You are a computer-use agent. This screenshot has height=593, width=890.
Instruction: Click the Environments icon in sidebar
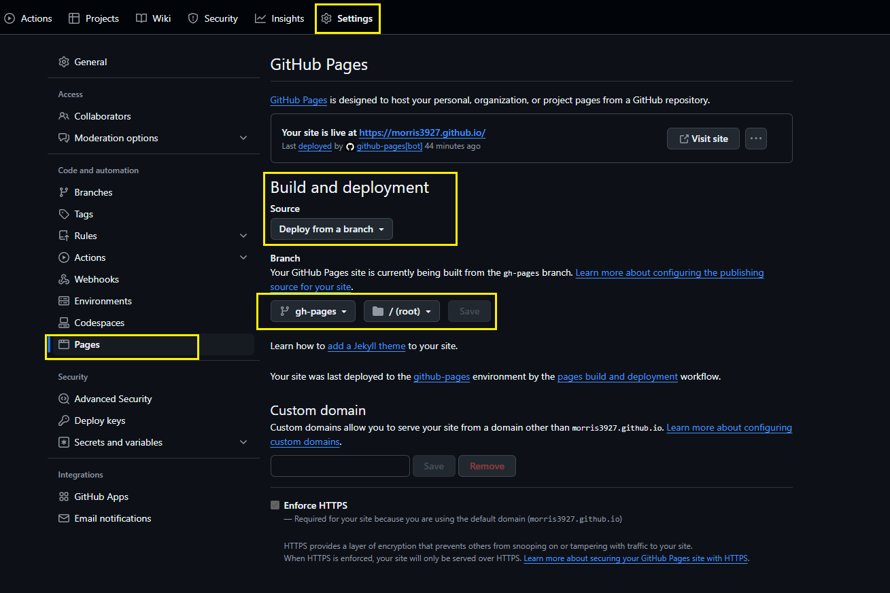coord(64,301)
